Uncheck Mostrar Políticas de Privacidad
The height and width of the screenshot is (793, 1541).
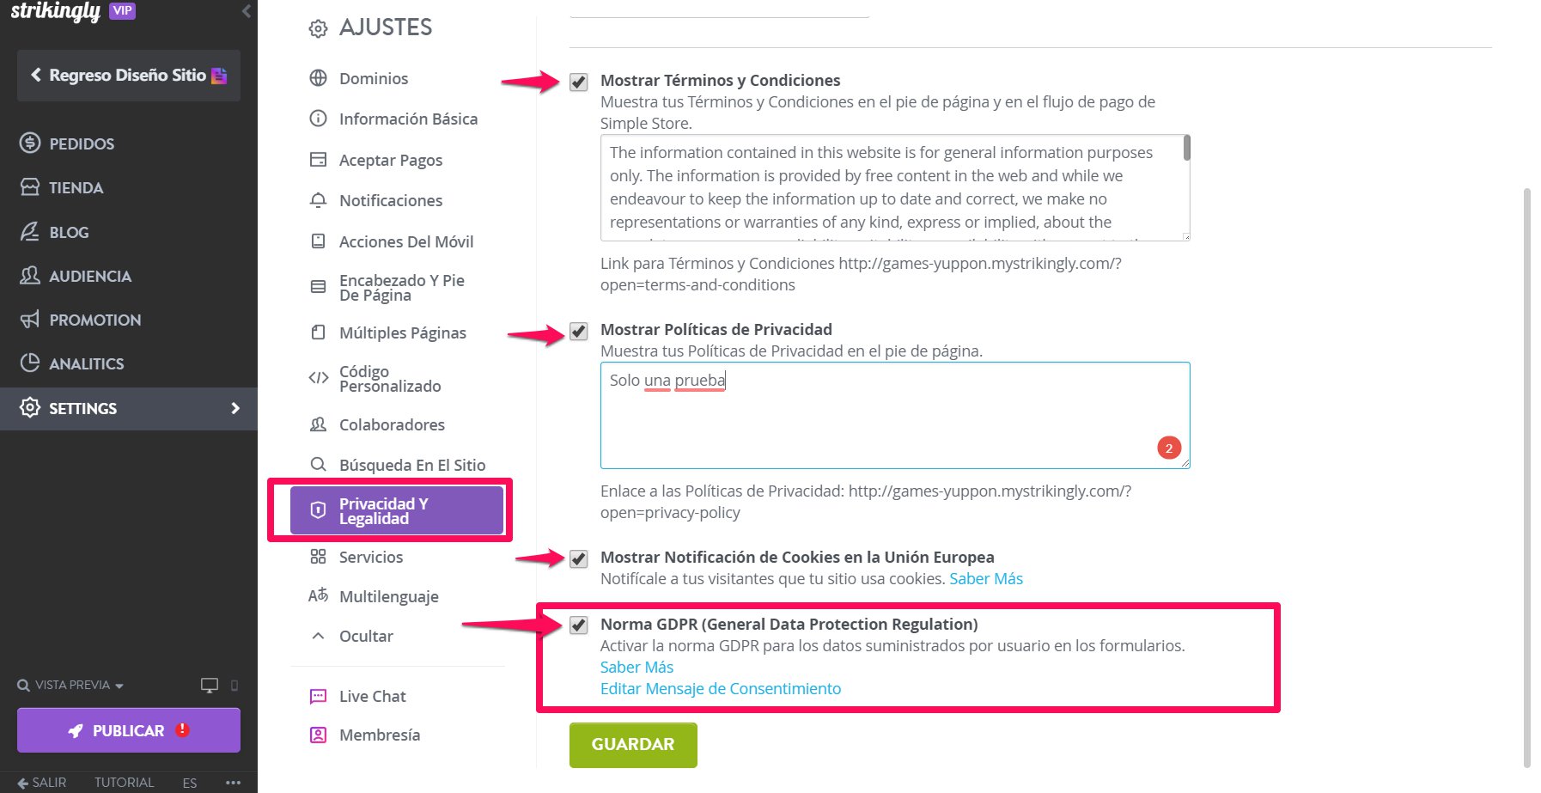(579, 331)
